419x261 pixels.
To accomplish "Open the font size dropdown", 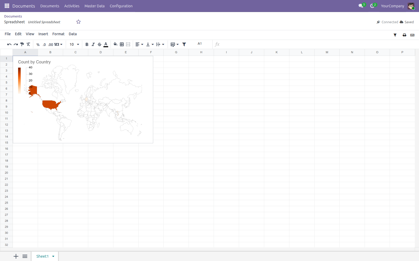I will point(74,45).
